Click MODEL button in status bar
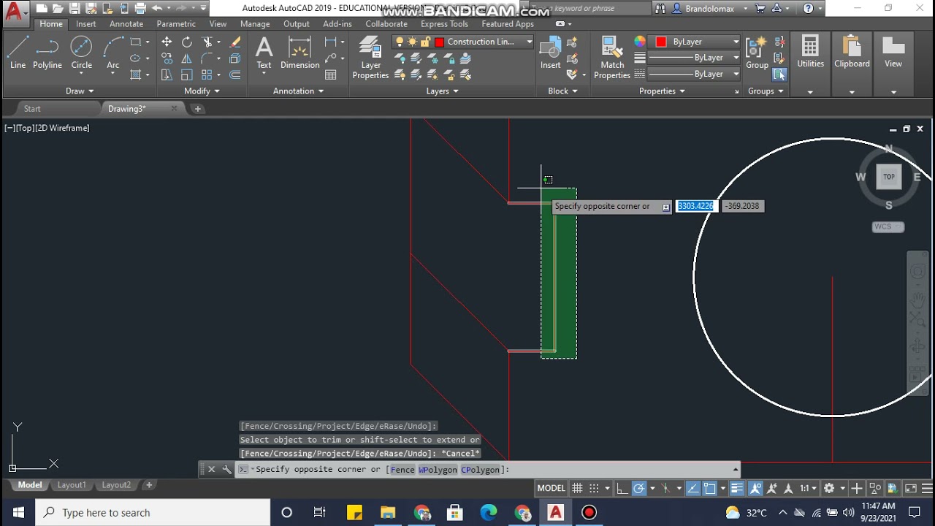935x526 pixels. (x=552, y=488)
